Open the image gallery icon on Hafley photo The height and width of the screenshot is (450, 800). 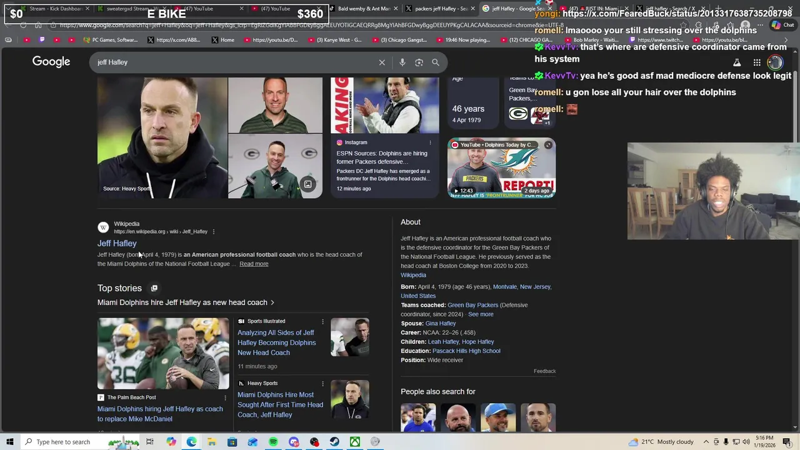coord(307,184)
